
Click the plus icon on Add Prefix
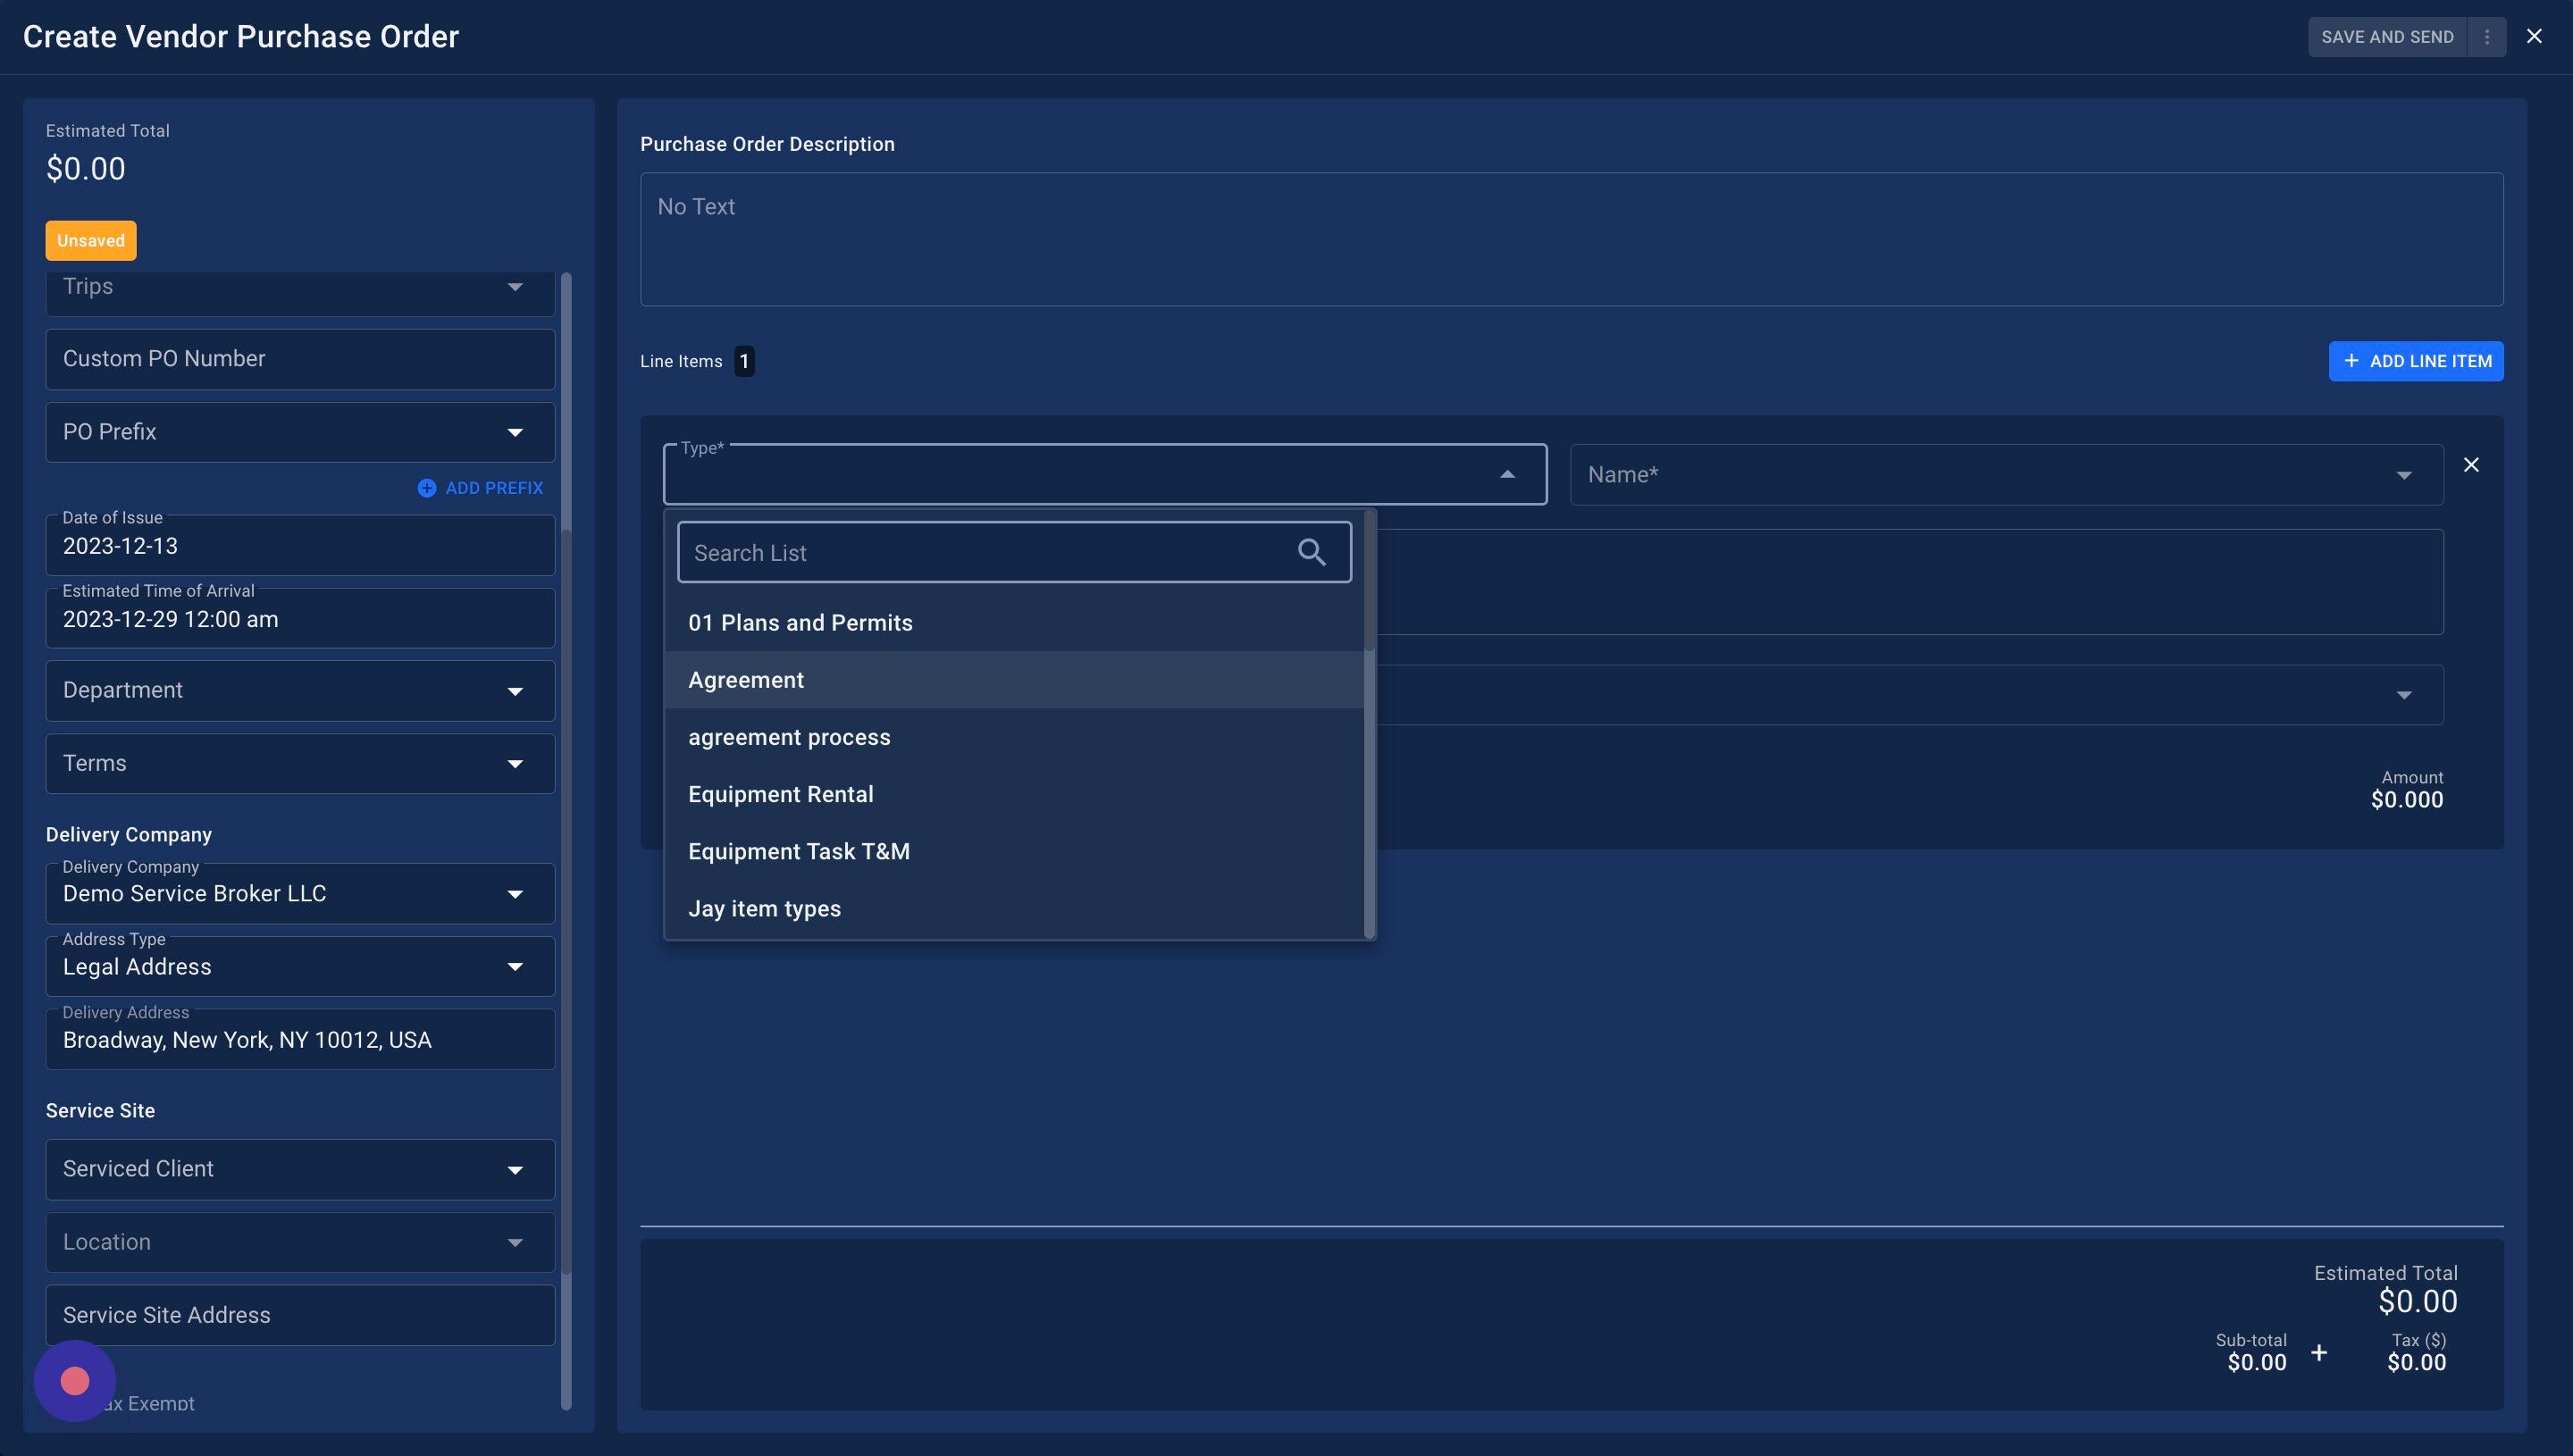pos(427,488)
